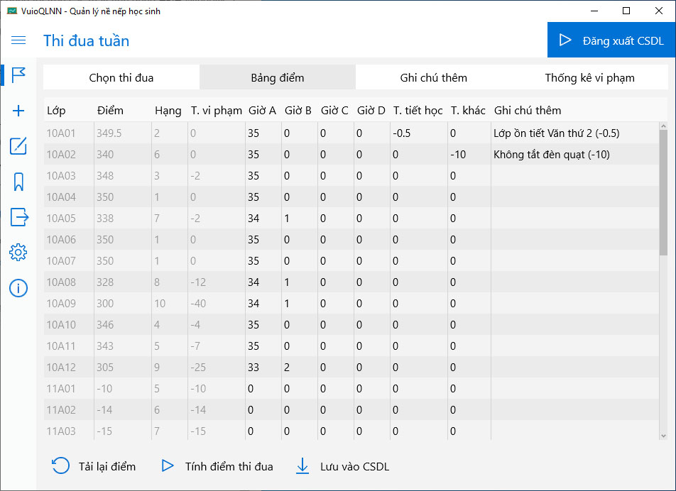The width and height of the screenshot is (676, 491).
Task: Select the flag icon in sidebar
Action: click(18, 75)
